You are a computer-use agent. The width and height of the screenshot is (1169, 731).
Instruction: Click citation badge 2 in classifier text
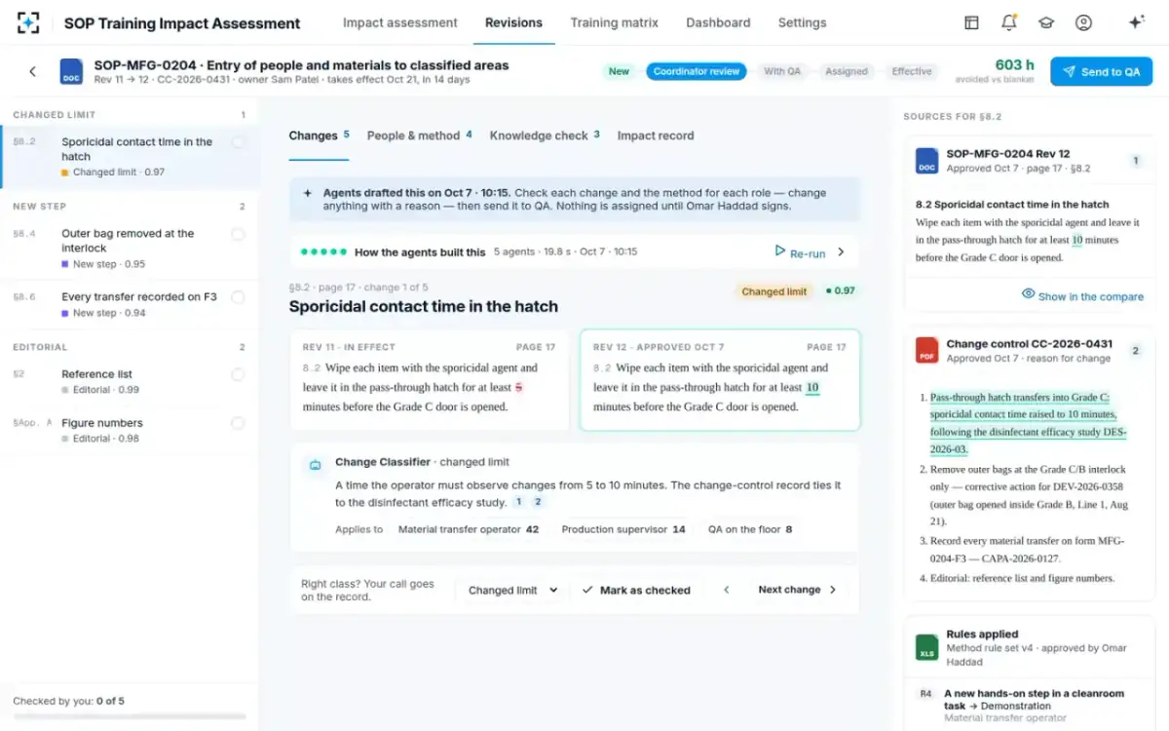coord(537,502)
